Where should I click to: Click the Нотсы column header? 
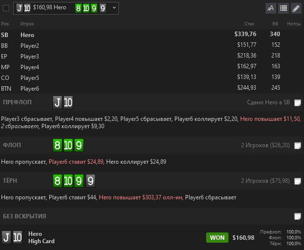[294, 24]
